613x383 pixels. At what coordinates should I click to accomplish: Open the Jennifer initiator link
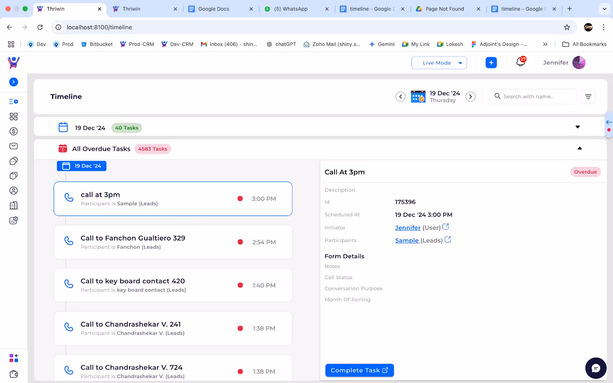pyautogui.click(x=408, y=228)
